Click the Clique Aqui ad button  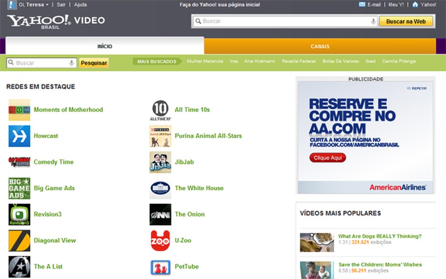point(328,158)
